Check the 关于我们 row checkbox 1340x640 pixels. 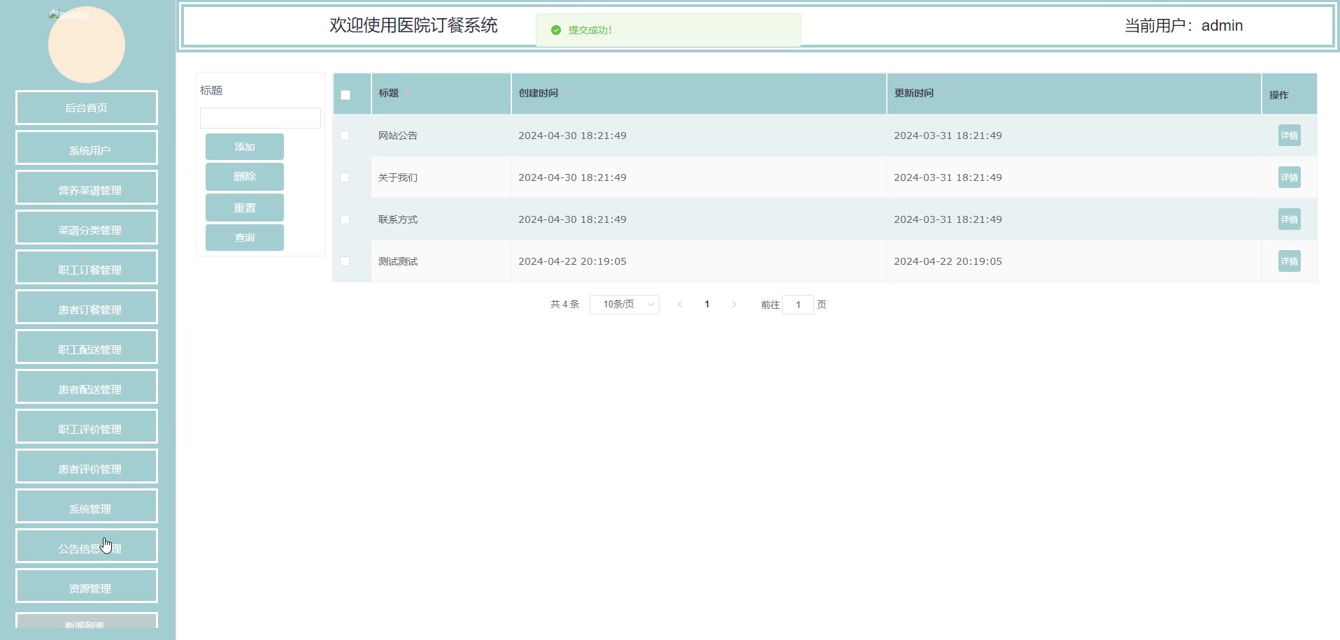point(345,177)
